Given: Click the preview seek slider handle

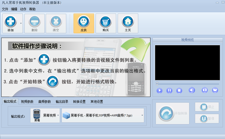Looking at the screenshot, I should pyautogui.click(x=157, y=84).
